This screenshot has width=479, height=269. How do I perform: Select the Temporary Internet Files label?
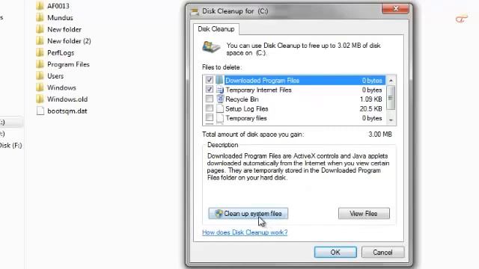click(x=258, y=90)
